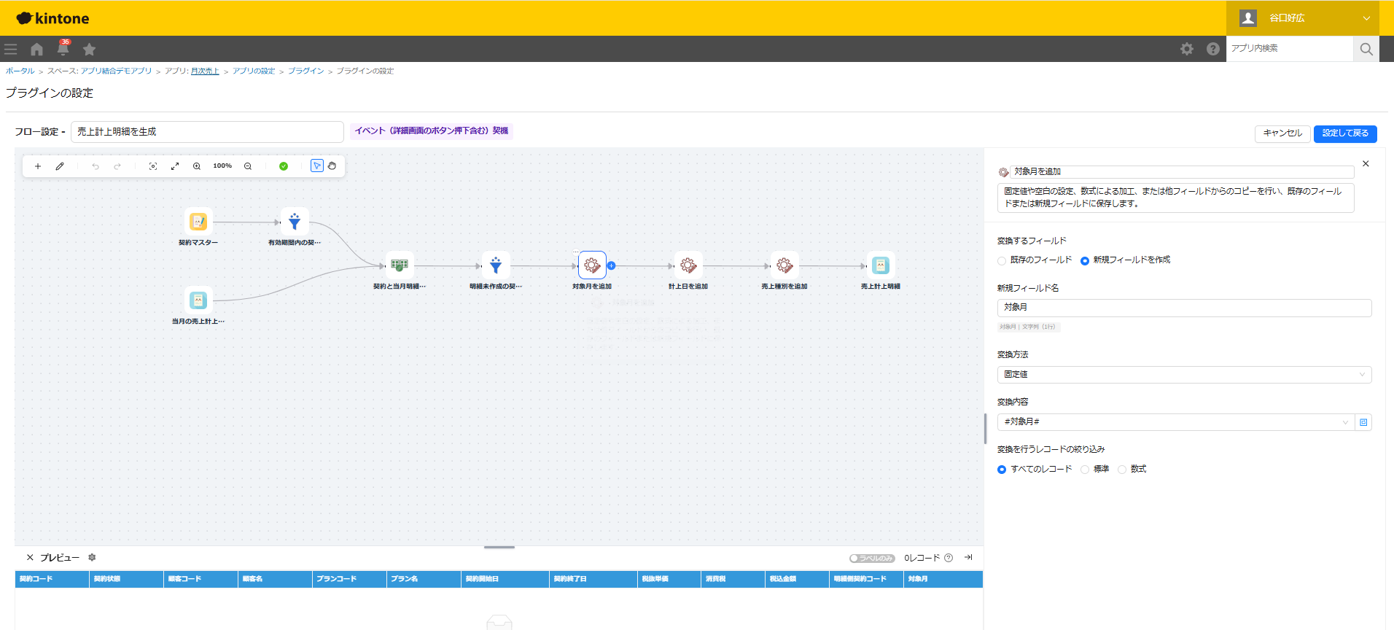The height and width of the screenshot is (630, 1394).
Task: Click the キャンセル button
Action: point(1282,133)
